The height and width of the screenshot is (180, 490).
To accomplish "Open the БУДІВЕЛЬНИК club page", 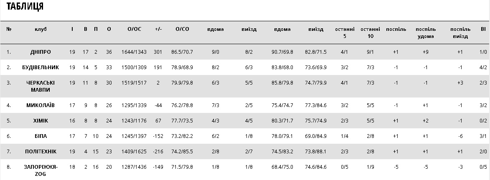I will point(41,67).
